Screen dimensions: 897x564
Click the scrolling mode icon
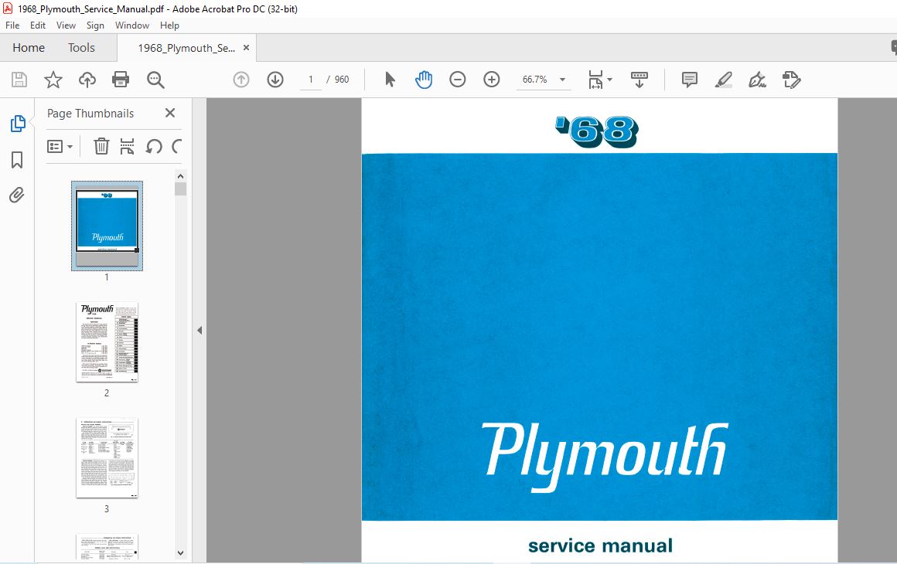(639, 80)
